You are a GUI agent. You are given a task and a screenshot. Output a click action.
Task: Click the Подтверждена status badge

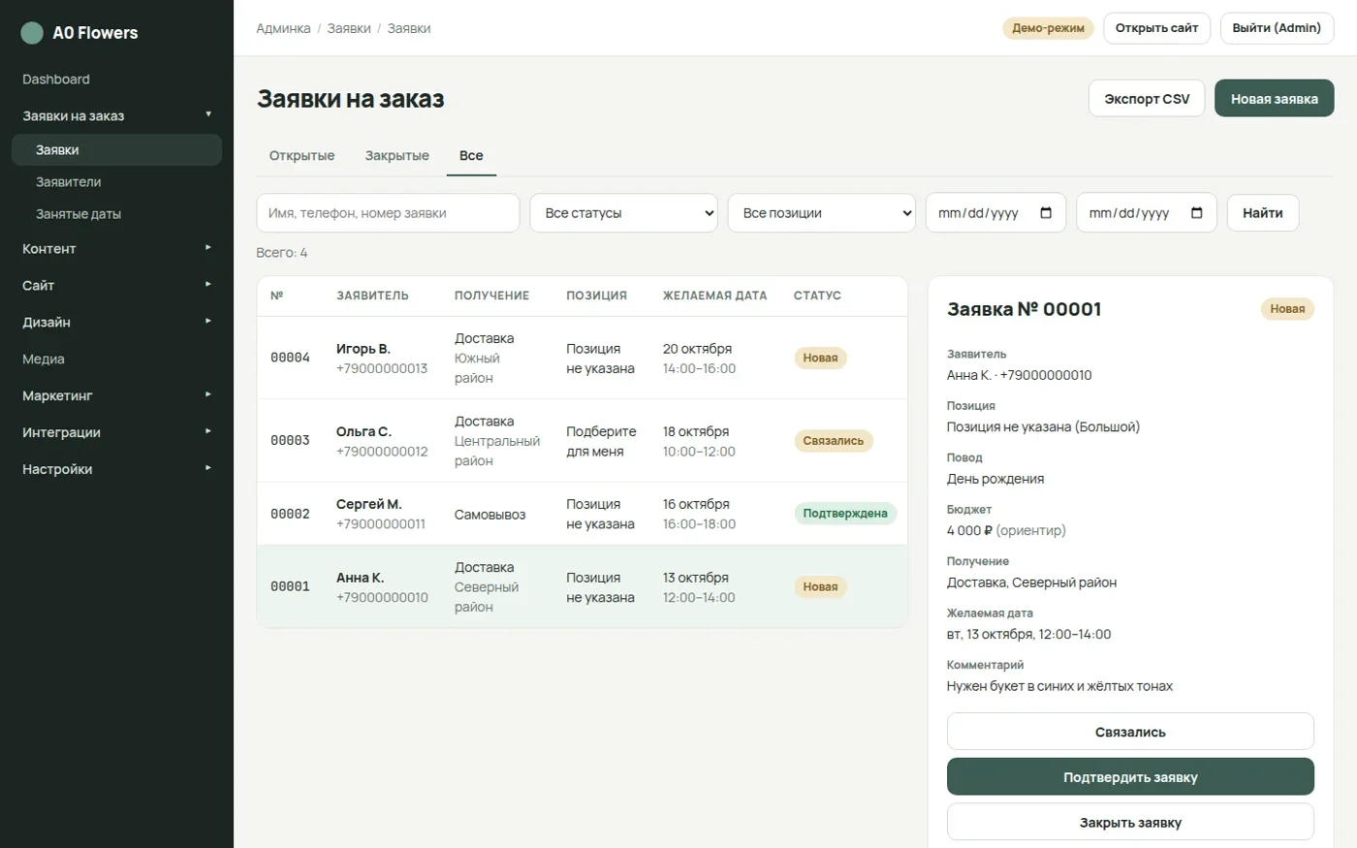pyautogui.click(x=844, y=514)
